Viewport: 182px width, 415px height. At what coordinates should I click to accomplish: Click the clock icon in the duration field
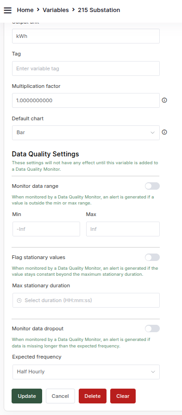click(19, 300)
